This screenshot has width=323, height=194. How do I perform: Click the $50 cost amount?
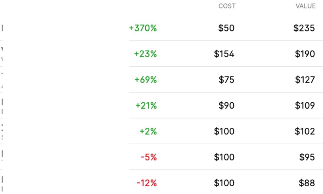pyautogui.click(x=226, y=28)
